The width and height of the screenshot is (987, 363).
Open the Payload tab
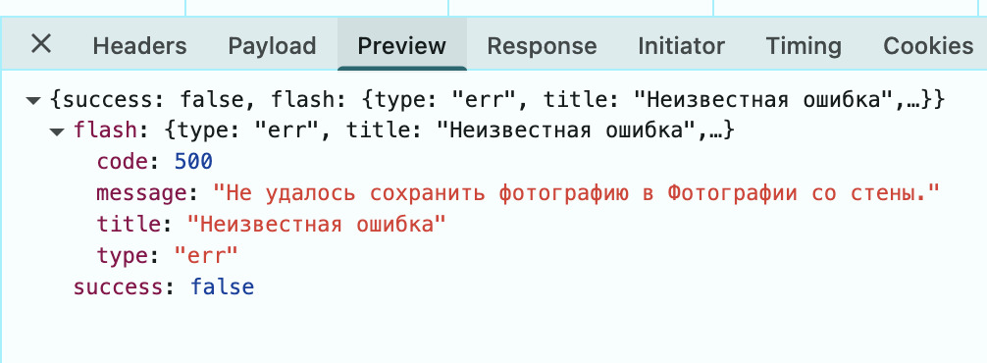pos(272,45)
